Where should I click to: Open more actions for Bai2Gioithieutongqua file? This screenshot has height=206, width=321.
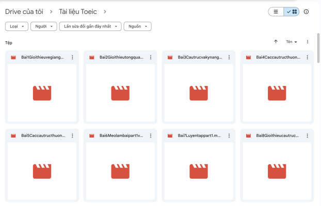click(151, 58)
